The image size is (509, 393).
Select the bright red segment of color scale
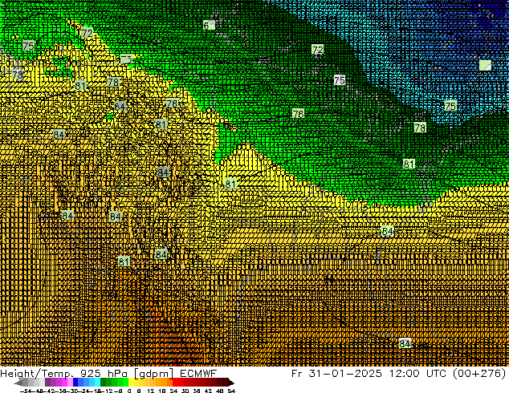point(175,383)
